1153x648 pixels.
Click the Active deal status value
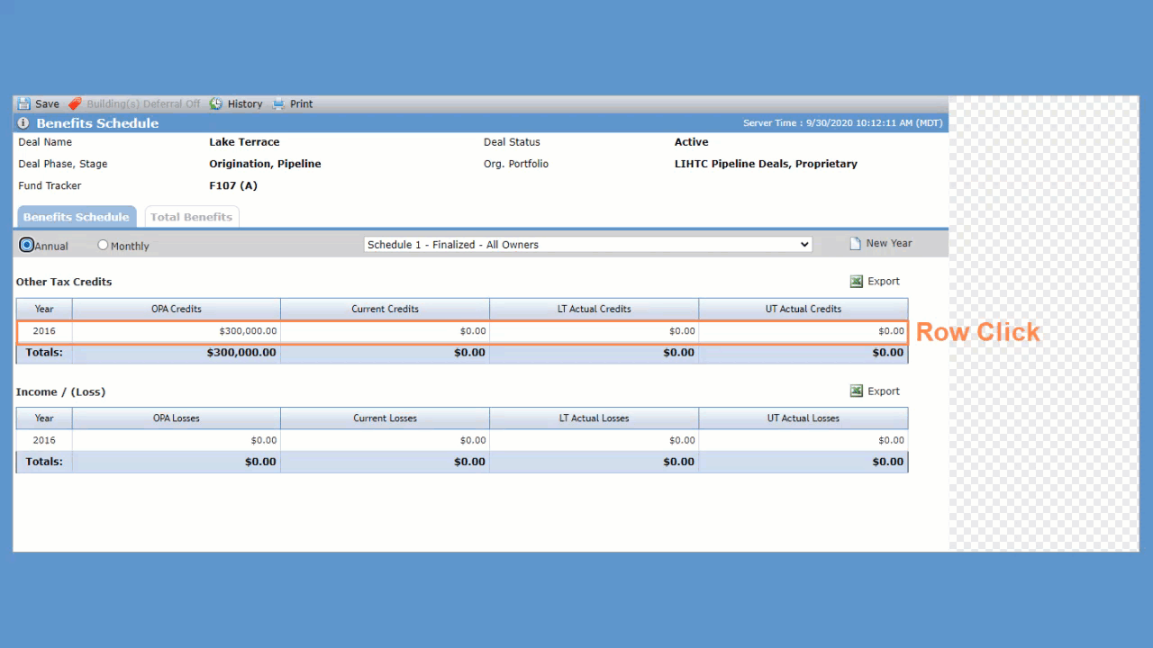[691, 142]
